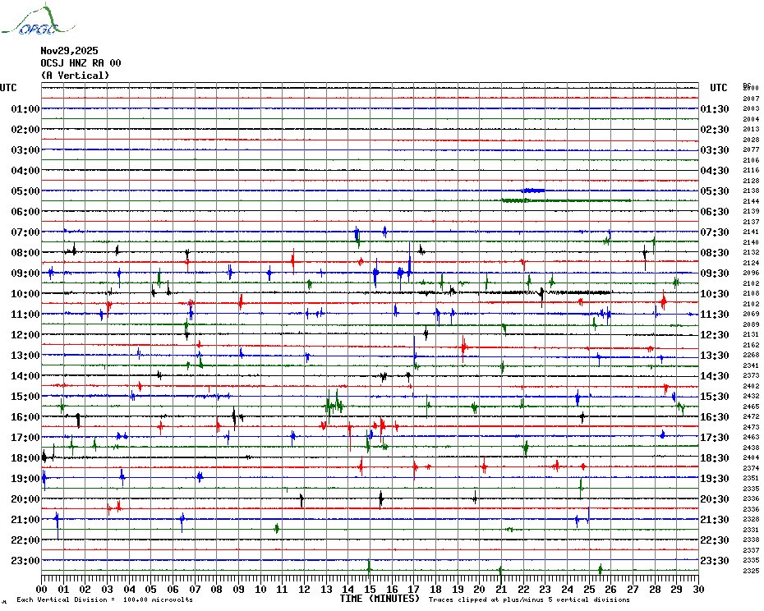Click the 21:30 label on right axis
764x611 pixels.
pyautogui.click(x=715, y=520)
